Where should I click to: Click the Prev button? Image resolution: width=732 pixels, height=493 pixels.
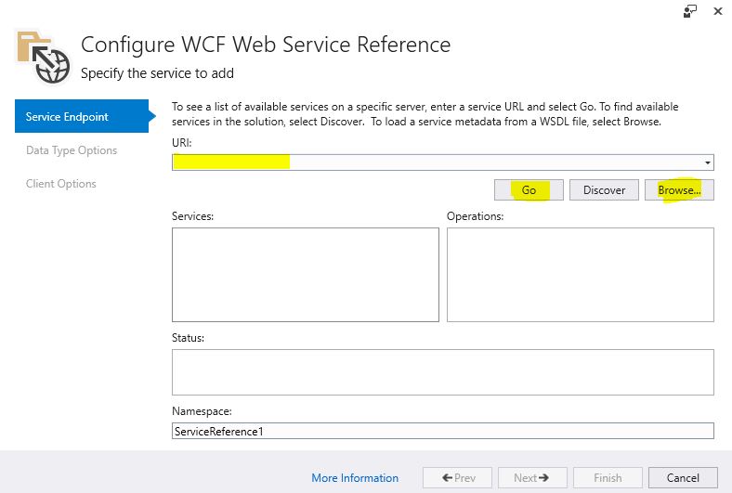[x=457, y=478]
